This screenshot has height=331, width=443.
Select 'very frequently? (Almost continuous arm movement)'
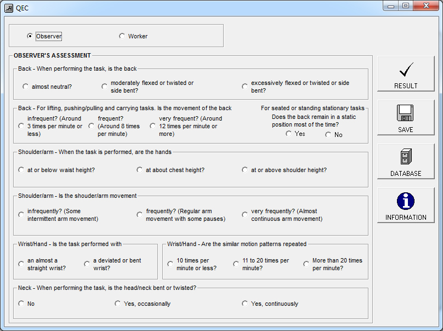click(x=245, y=215)
